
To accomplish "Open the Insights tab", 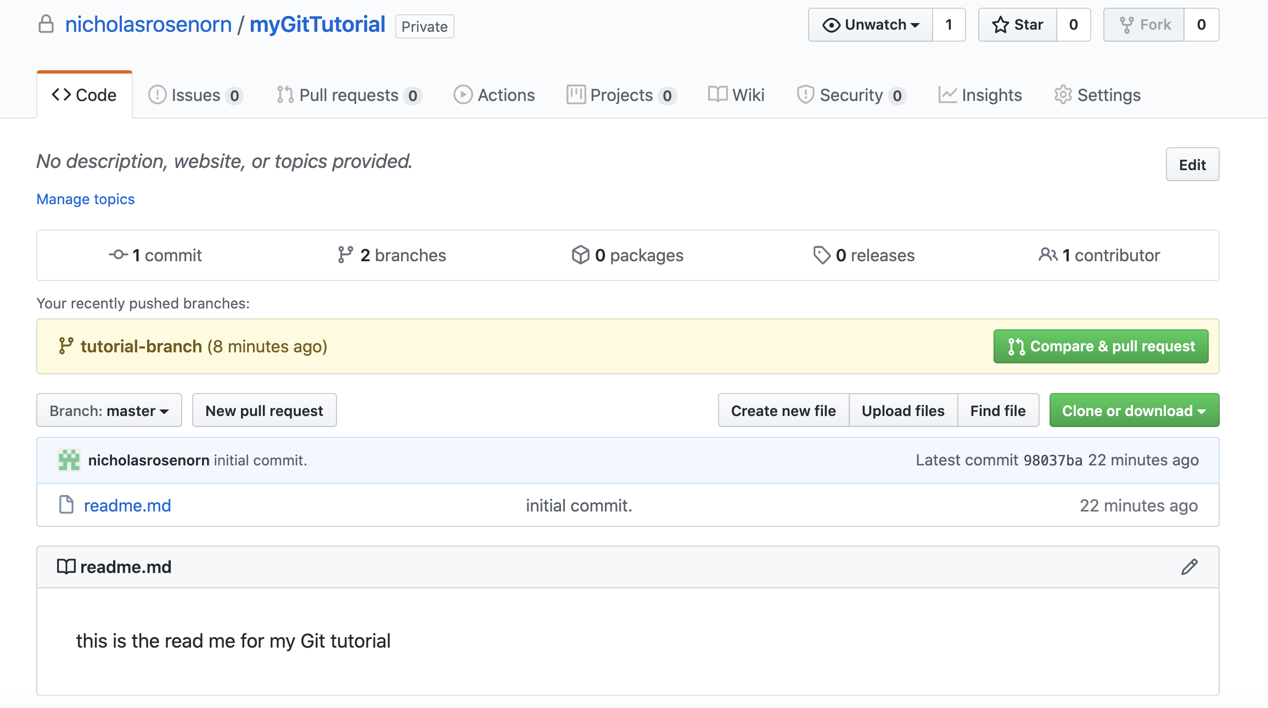I will tap(980, 95).
